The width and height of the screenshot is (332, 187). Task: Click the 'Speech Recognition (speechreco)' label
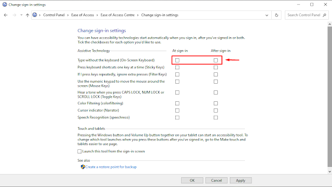(104, 117)
